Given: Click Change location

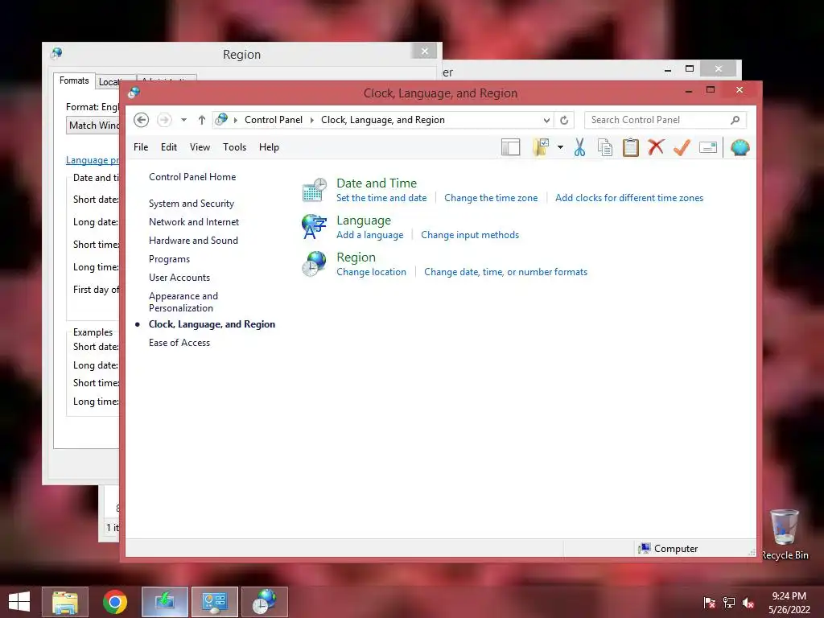Looking at the screenshot, I should 371,272.
